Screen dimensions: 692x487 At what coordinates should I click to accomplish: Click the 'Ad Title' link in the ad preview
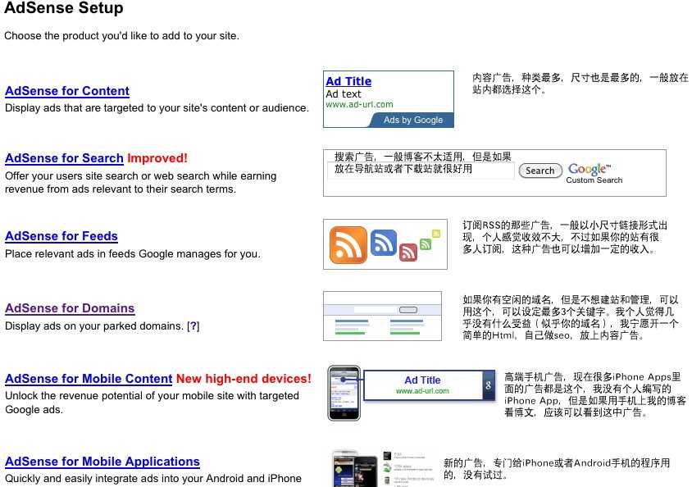tap(348, 81)
